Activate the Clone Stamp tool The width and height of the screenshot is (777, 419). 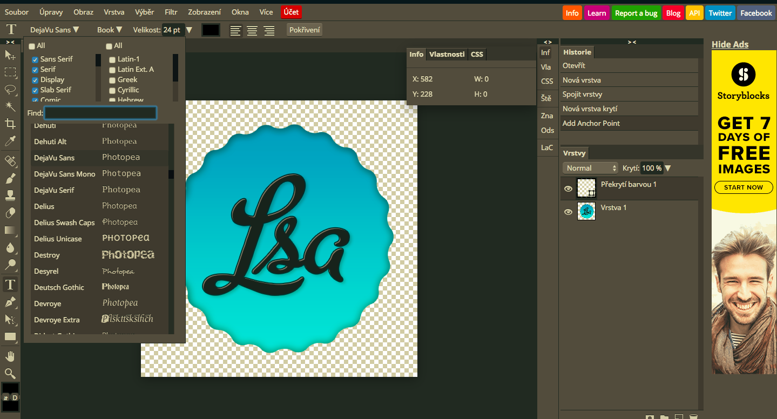click(10, 195)
